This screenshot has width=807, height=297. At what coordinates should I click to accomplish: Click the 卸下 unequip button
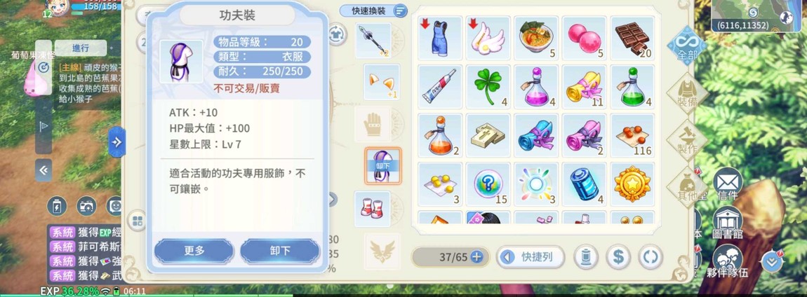pos(280,251)
